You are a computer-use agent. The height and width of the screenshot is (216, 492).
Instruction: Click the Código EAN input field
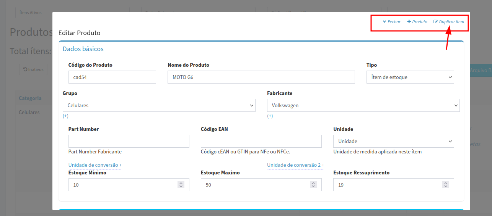tap(261, 141)
